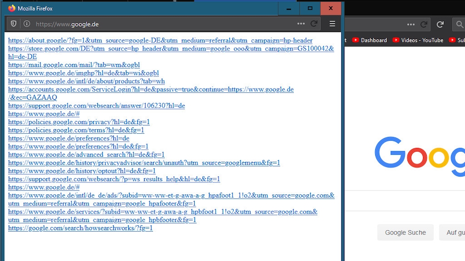The height and width of the screenshot is (261, 465).
Task: Open the google.de/imghp link
Action: [83, 73]
